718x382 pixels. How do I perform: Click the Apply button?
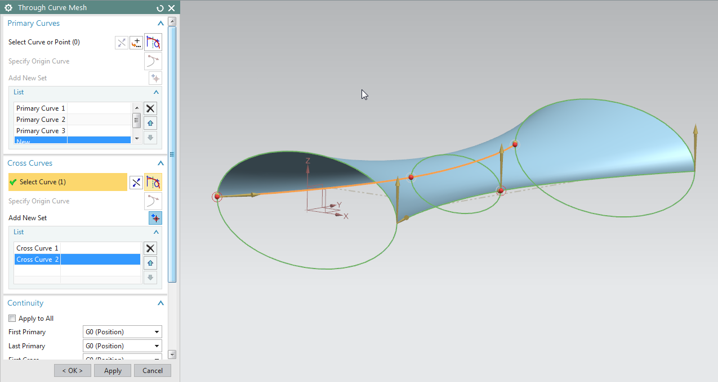point(112,370)
